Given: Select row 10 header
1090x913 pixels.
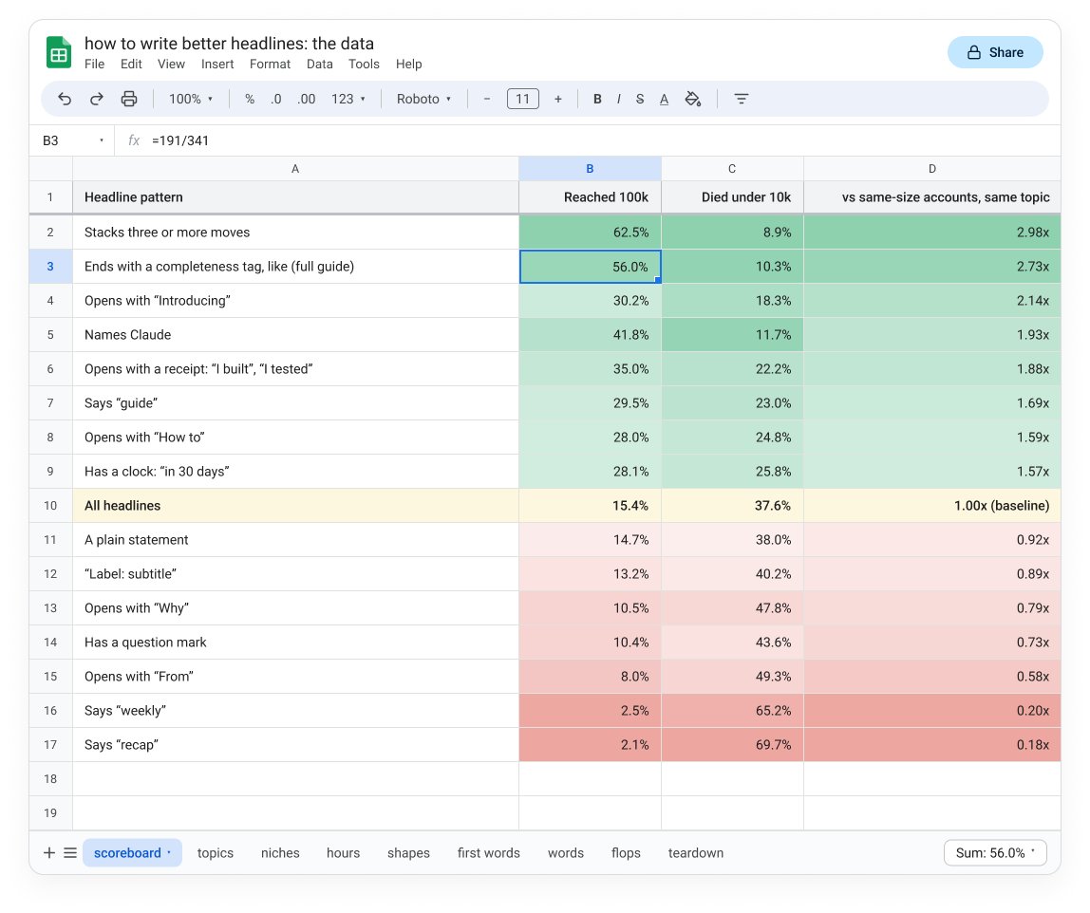Looking at the screenshot, I should (50, 505).
